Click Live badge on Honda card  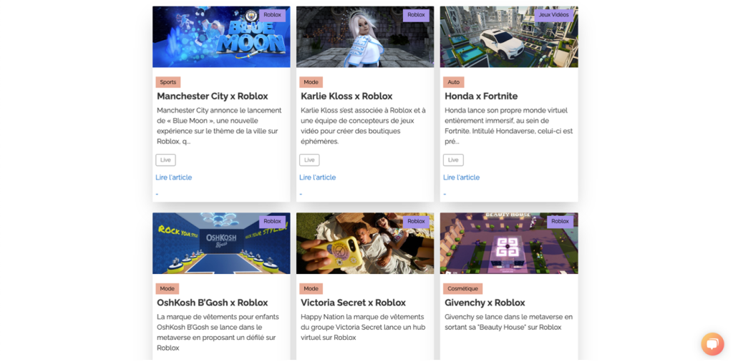point(453,160)
